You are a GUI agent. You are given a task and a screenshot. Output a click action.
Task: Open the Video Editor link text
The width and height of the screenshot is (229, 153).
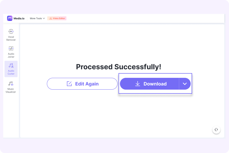click(x=59, y=18)
